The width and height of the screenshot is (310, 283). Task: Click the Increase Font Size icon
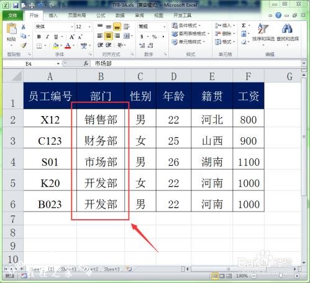[72, 37]
